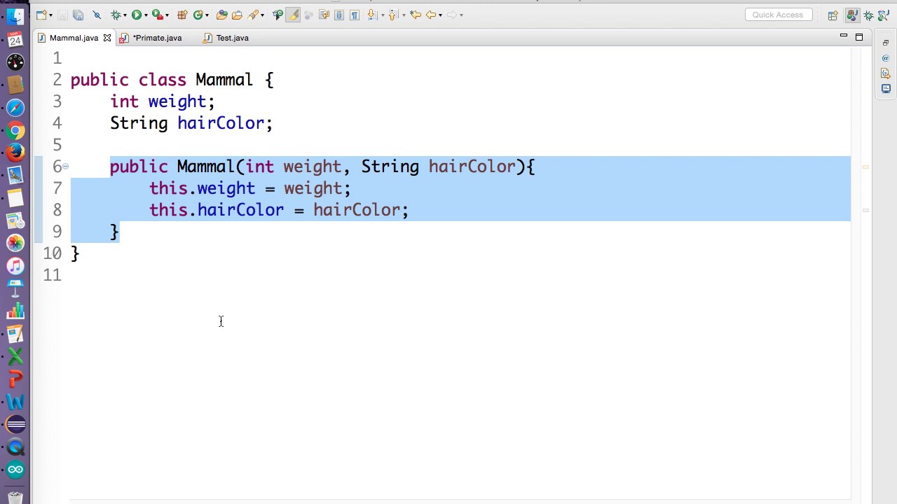Click 'hairColor' in the String declaration line

click(220, 123)
